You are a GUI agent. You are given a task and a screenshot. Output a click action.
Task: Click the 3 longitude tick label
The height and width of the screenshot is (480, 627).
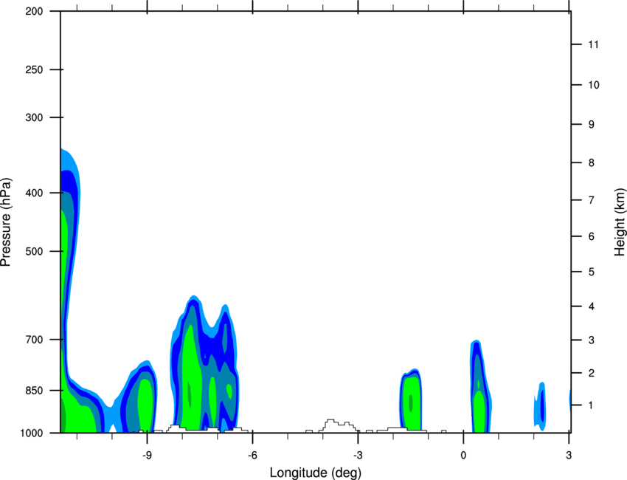click(569, 456)
